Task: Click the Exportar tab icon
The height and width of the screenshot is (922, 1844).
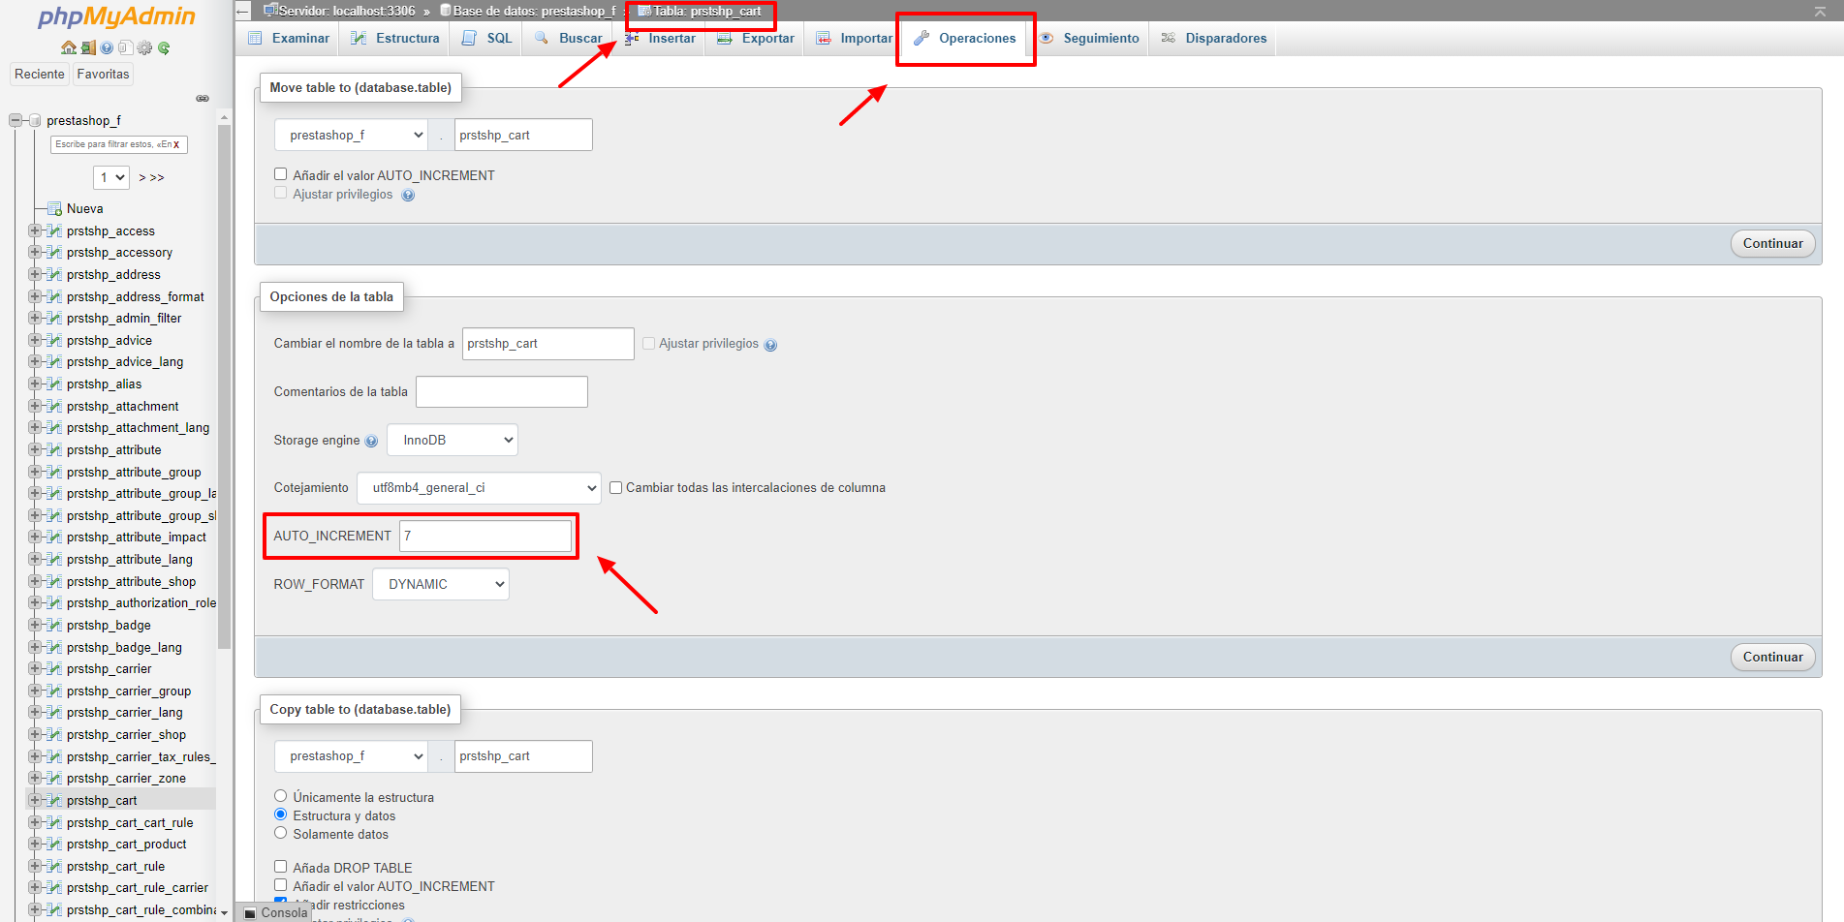Action: pos(725,38)
